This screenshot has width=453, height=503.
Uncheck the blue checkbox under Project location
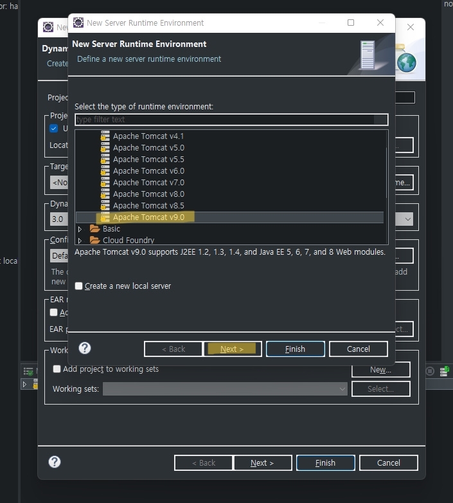coord(54,128)
